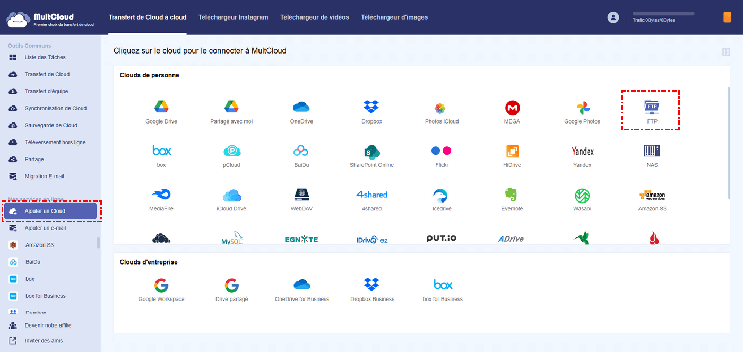Add Dropbox Business cloud
The height and width of the screenshot is (352, 743).
point(372,290)
